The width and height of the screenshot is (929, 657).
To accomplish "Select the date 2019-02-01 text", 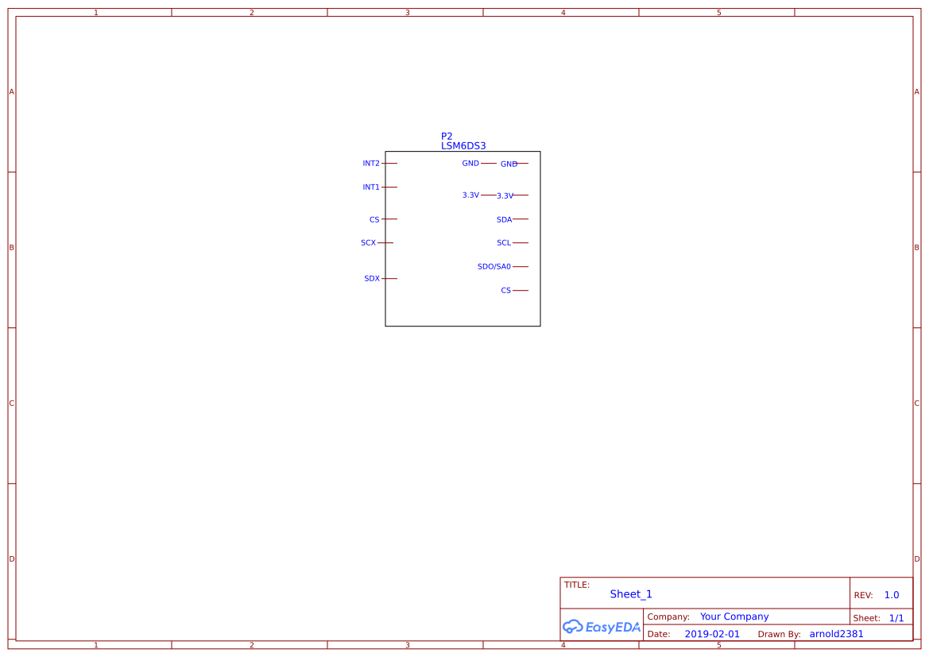I will [x=712, y=633].
